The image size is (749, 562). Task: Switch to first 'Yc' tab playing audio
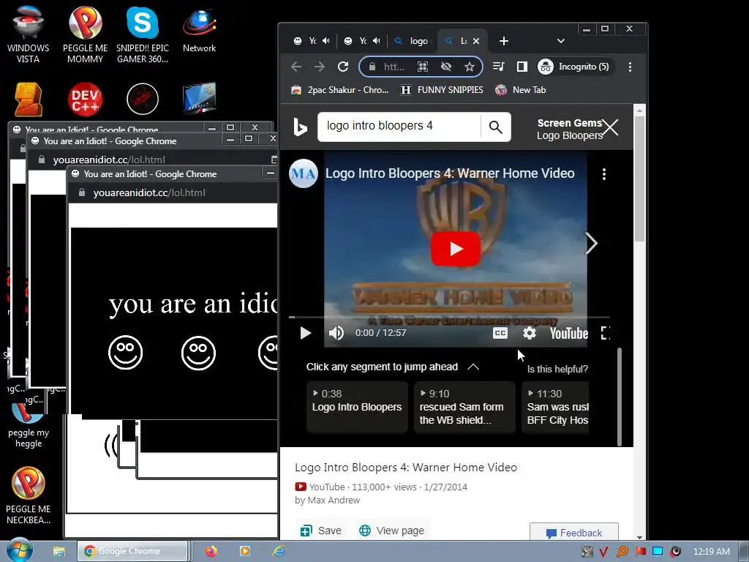pyautogui.click(x=312, y=41)
